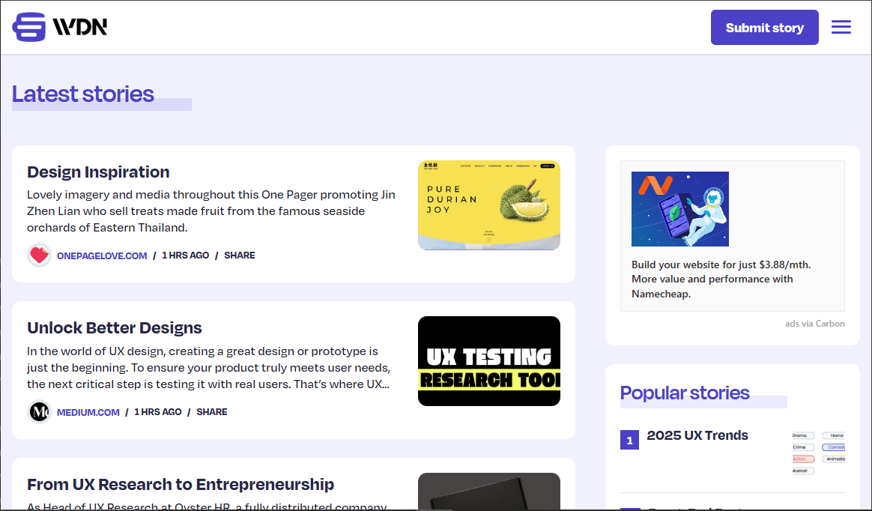872x511 pixels.
Task: Open the Design Inspiration story title
Action: pyautogui.click(x=98, y=172)
